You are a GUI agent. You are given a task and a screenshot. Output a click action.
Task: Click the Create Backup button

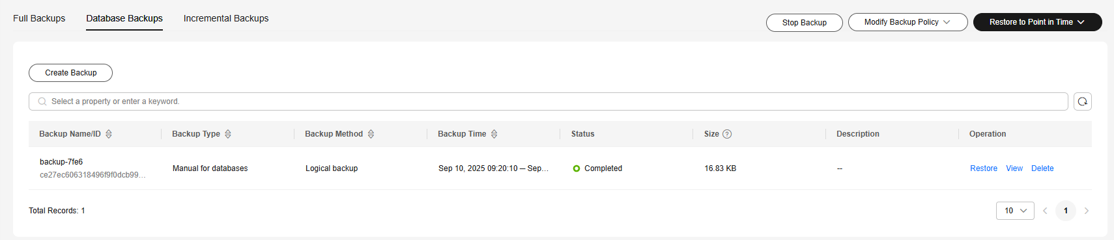tap(70, 73)
